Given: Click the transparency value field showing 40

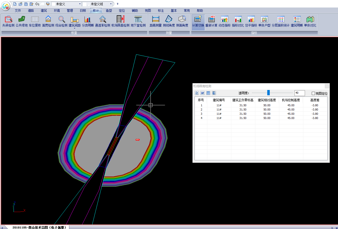Looking at the screenshot, I should [299, 93].
